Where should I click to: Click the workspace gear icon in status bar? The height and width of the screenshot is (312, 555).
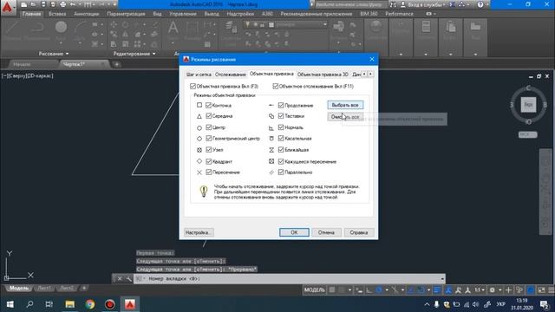point(492,290)
